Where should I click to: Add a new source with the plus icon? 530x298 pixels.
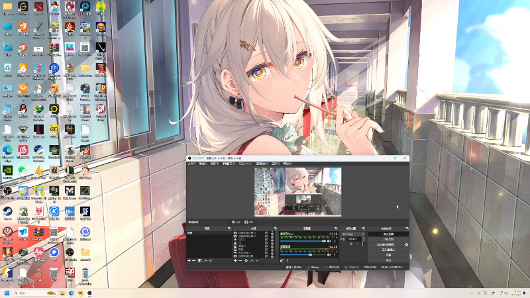tap(235, 260)
